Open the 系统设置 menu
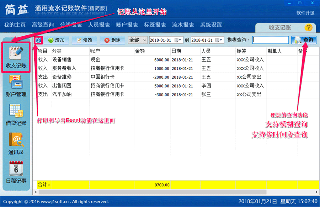The height and width of the screenshot is (207, 320). [x=211, y=25]
